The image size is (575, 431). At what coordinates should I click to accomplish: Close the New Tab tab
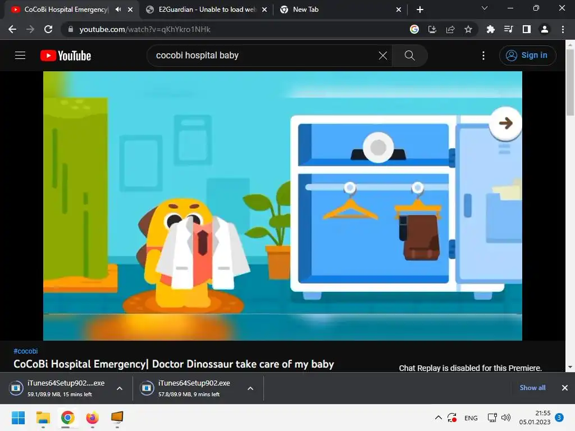pyautogui.click(x=399, y=10)
